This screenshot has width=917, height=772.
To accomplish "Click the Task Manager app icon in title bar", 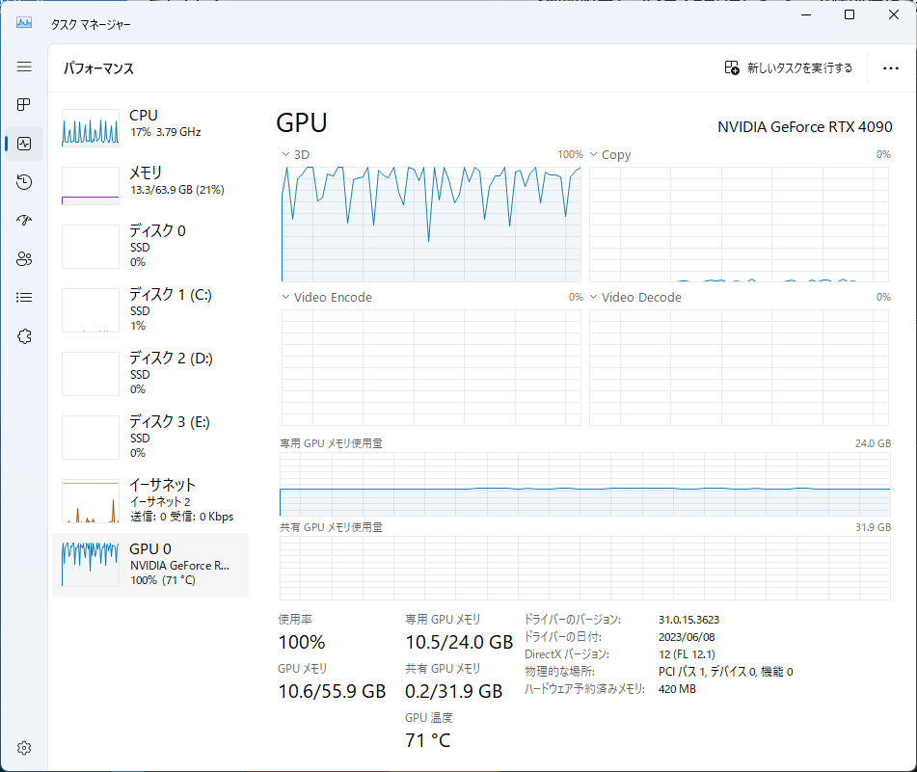I will (x=24, y=23).
